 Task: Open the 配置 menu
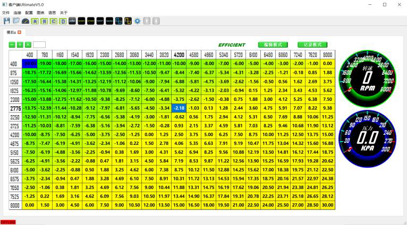point(29,12)
